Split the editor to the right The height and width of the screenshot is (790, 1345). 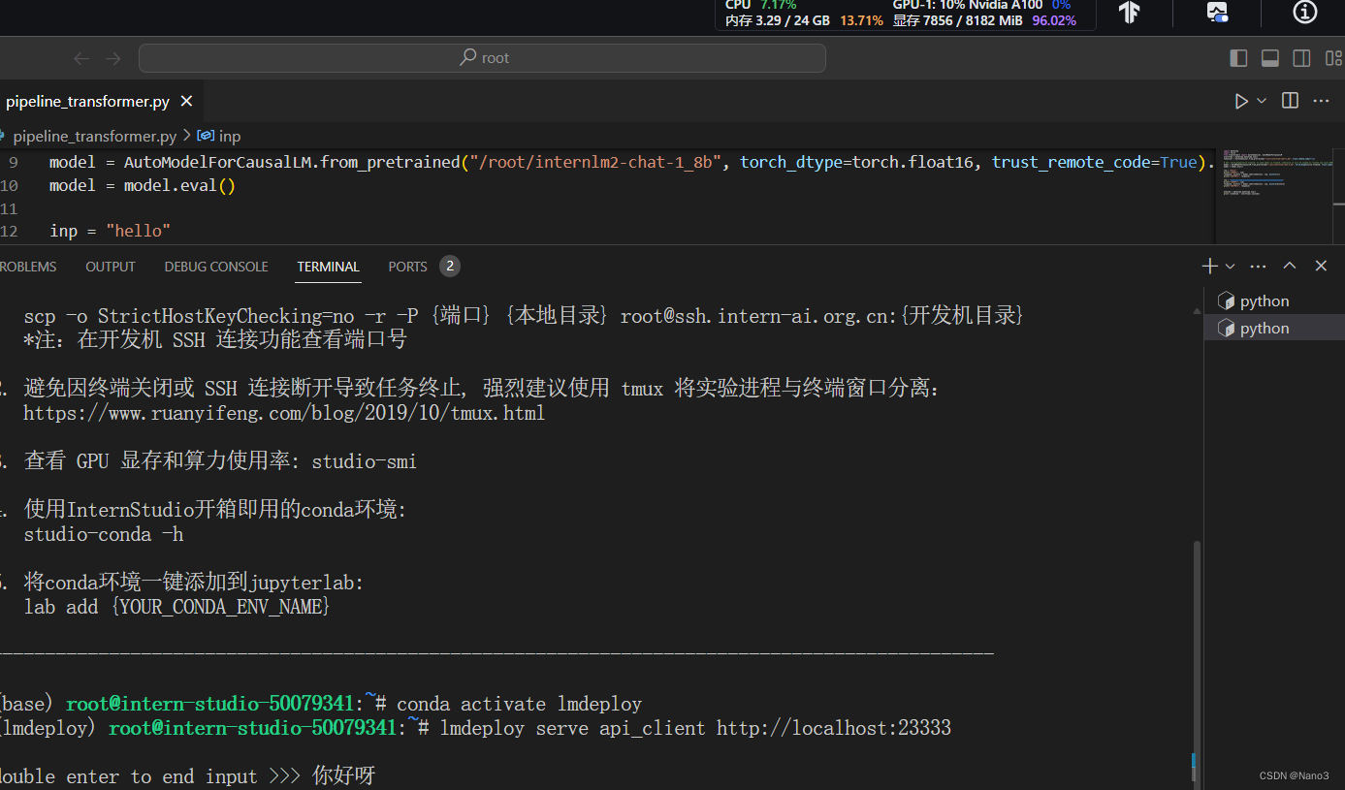1290,101
